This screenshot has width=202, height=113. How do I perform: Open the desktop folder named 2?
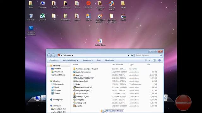54,17
